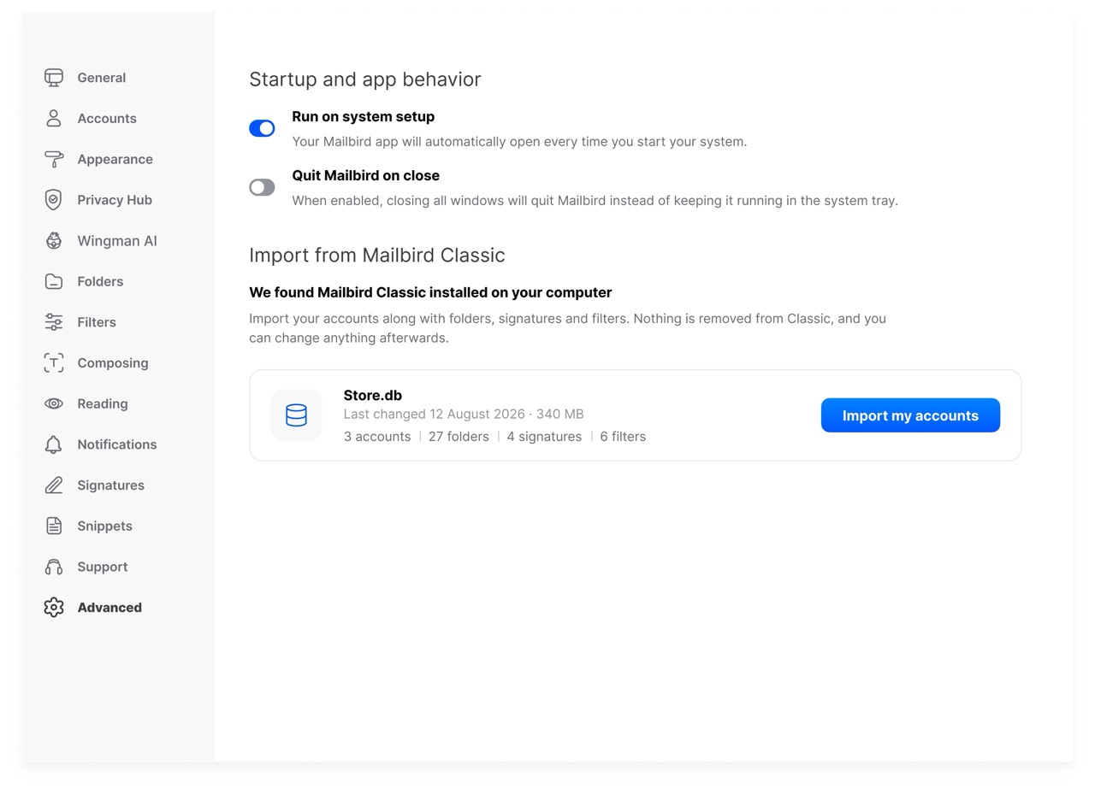
Task: Go to Support section label
Action: tap(102, 567)
